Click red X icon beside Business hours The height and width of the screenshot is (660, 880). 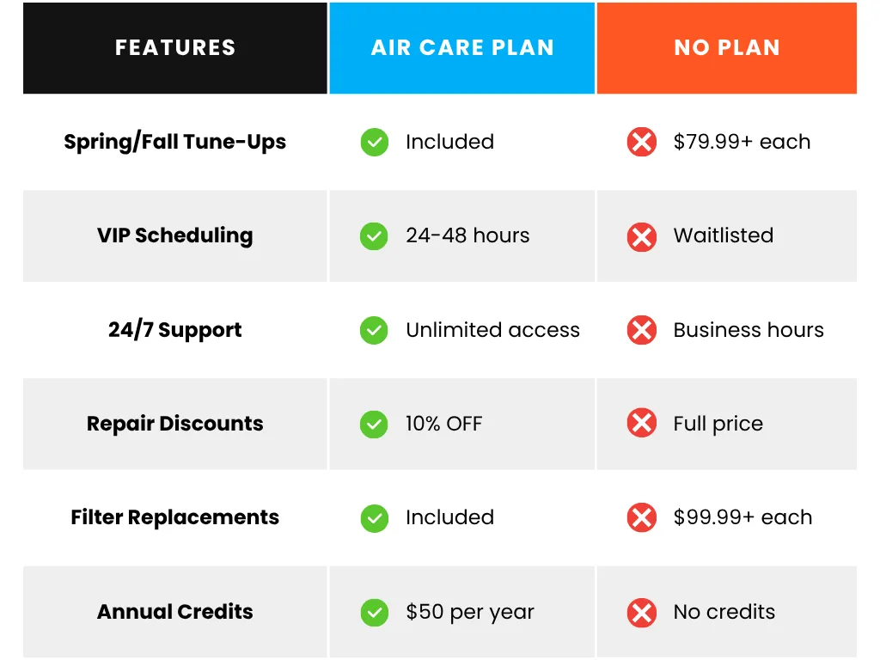pyautogui.click(x=642, y=330)
